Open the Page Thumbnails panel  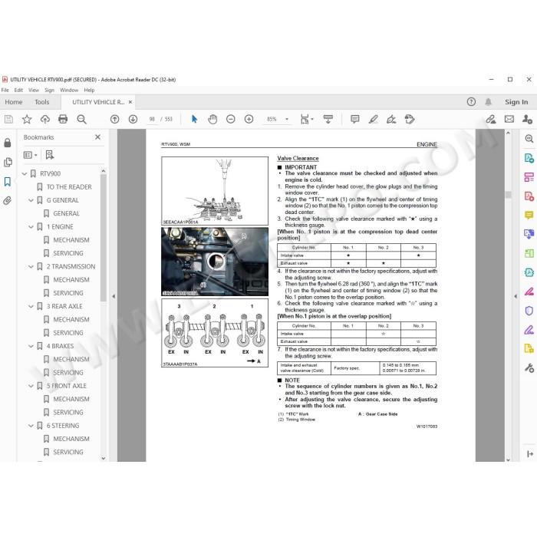pyautogui.click(x=8, y=162)
